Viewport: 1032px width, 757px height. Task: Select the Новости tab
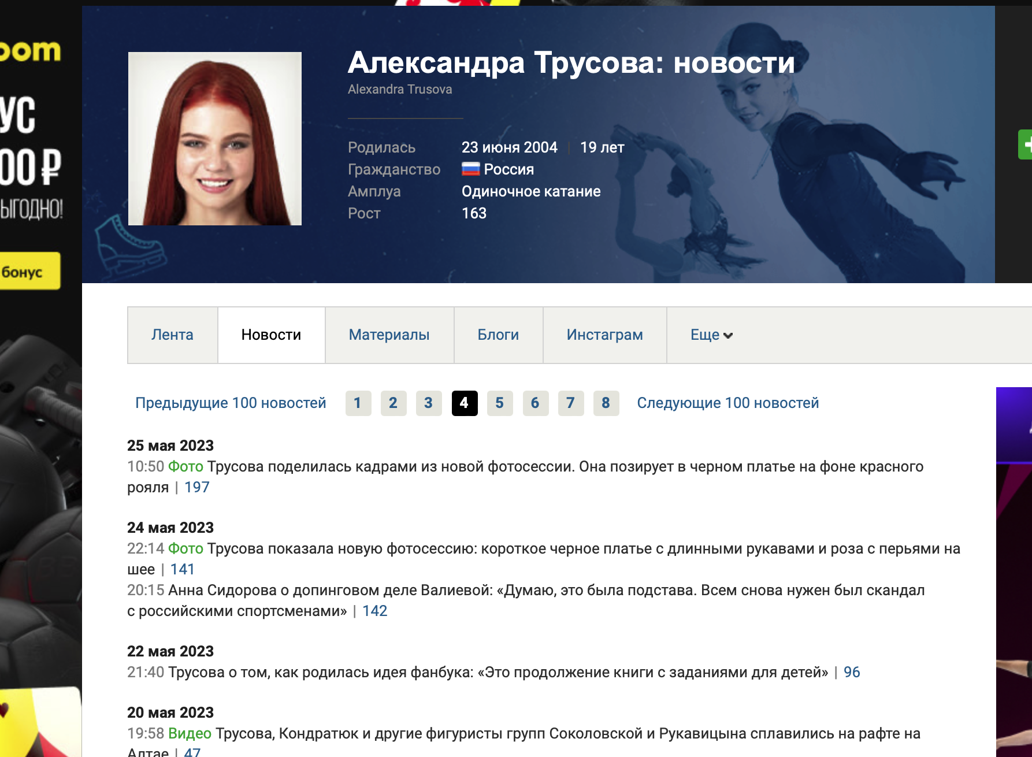pos(271,335)
